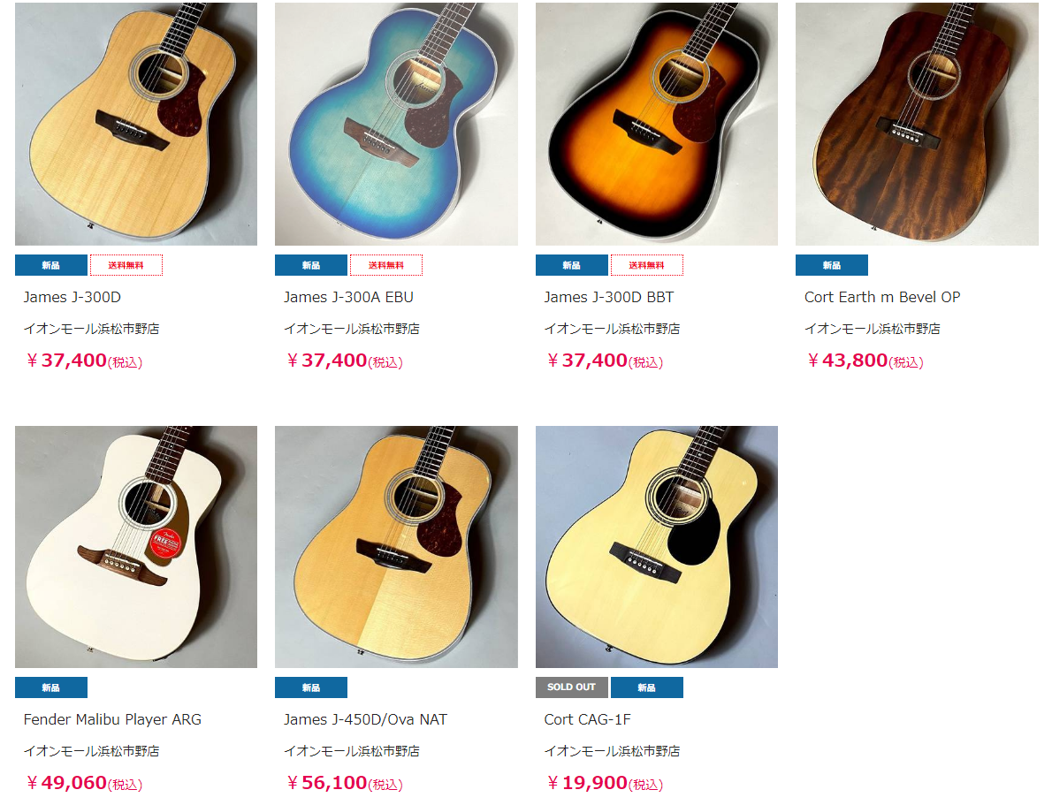Open the sunburst James J-300D BBT guitar image
Image resolution: width=1052 pixels, height=805 pixels.
(656, 124)
